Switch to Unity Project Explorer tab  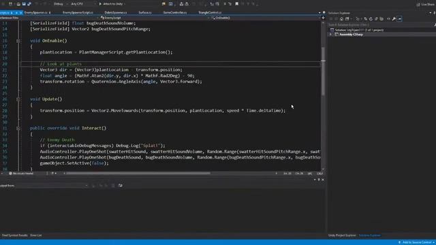[x=342, y=235]
